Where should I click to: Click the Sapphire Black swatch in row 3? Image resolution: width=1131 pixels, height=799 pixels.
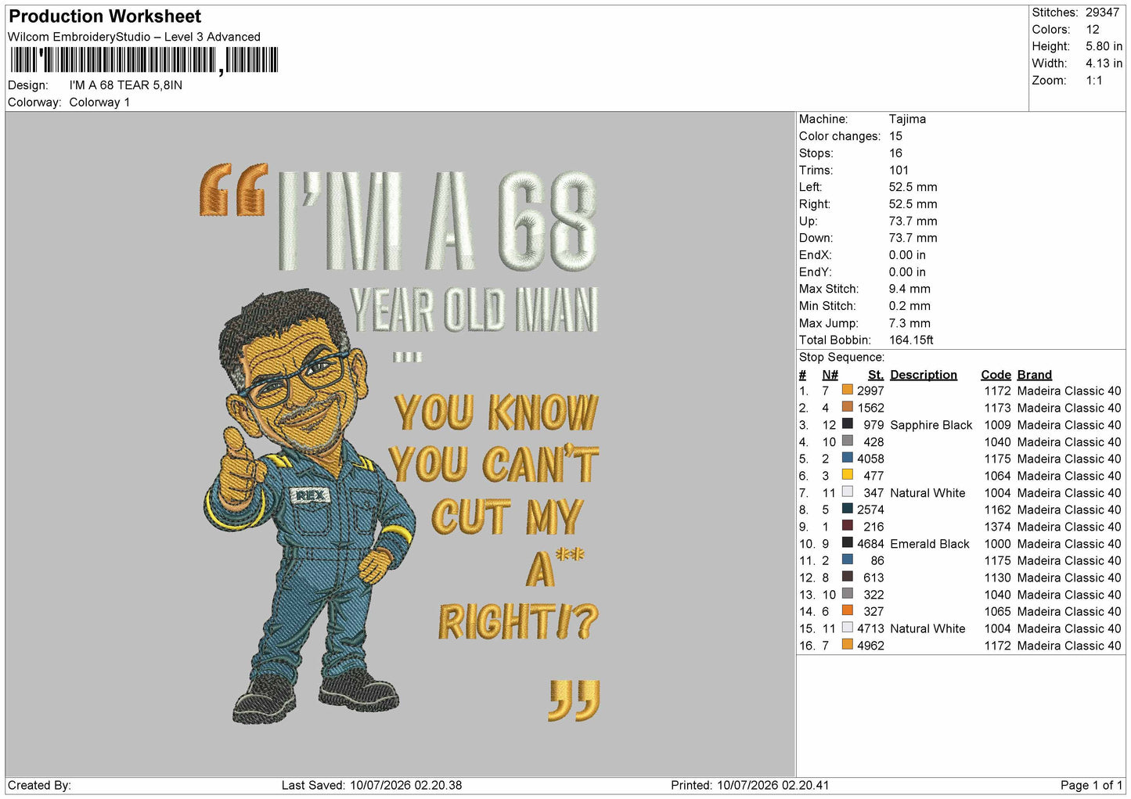[847, 424]
